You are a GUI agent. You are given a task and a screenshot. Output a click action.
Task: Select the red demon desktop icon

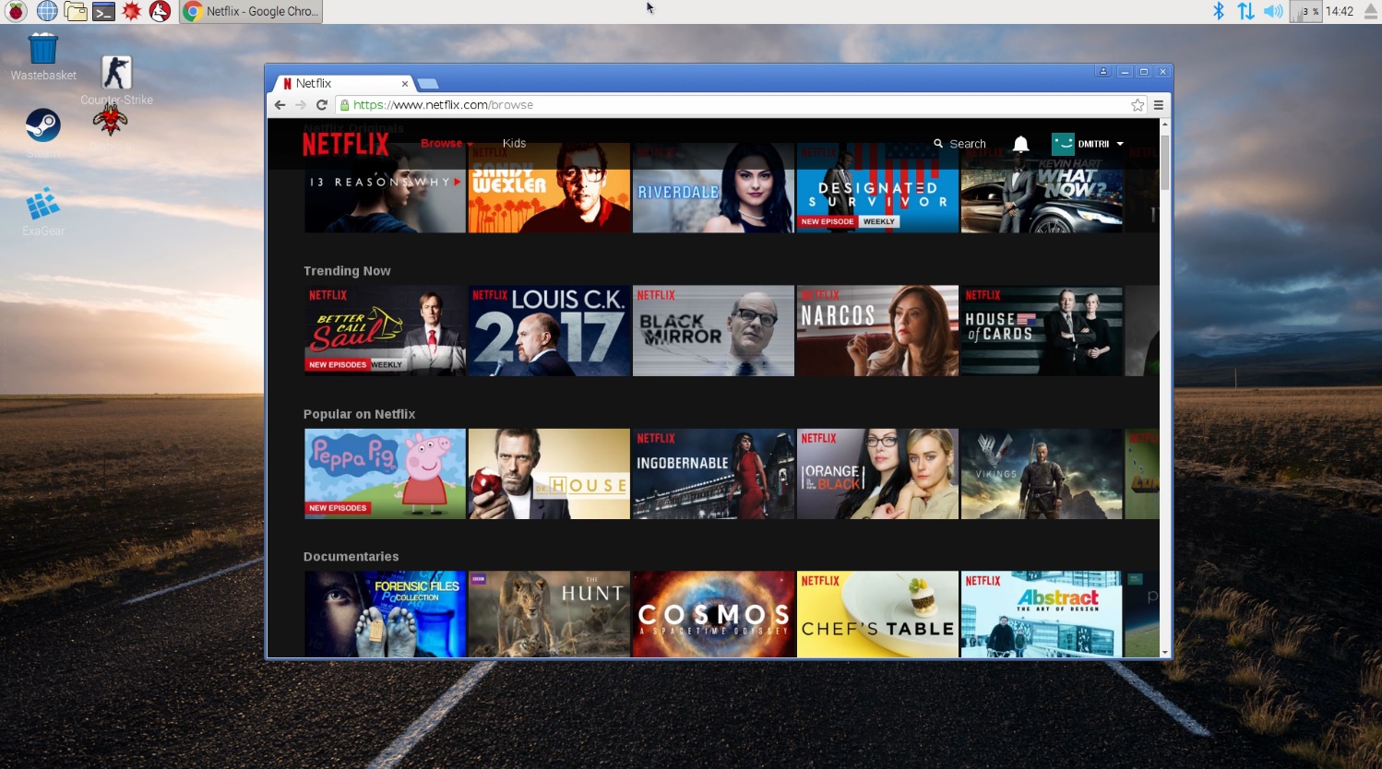point(110,121)
